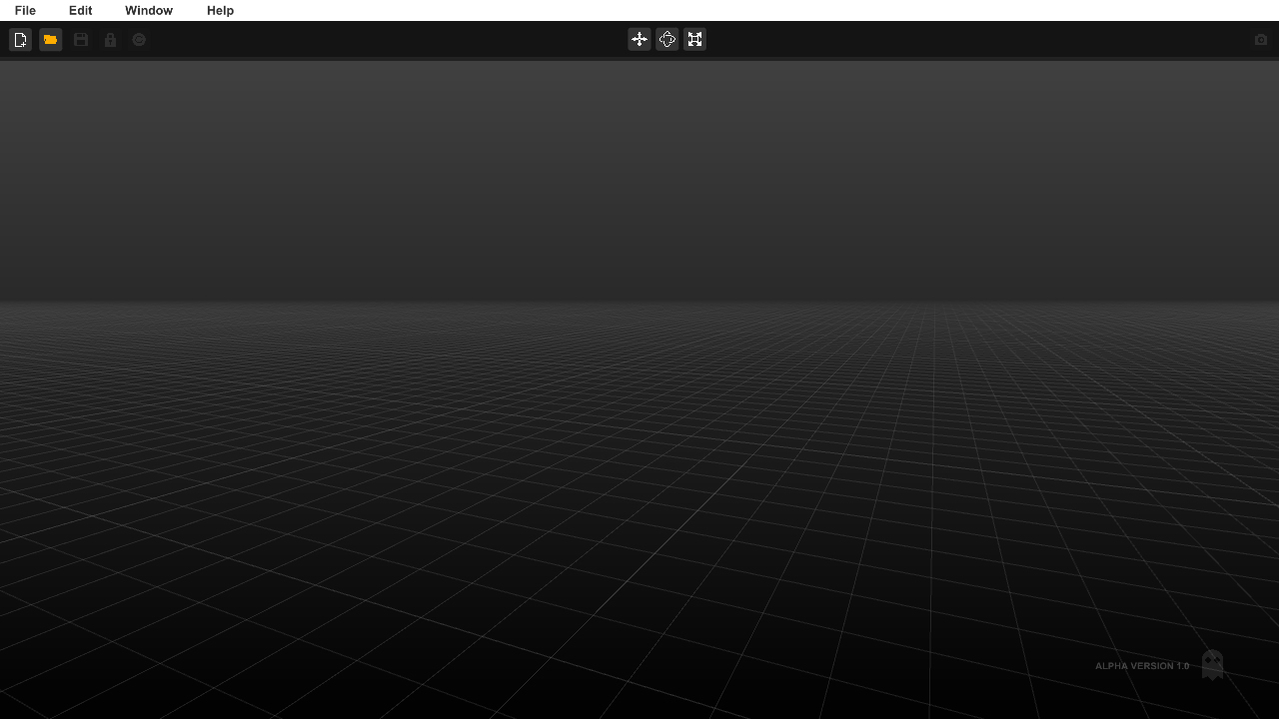Select the Scale tool
Screen dimensions: 1279x719
(695, 40)
